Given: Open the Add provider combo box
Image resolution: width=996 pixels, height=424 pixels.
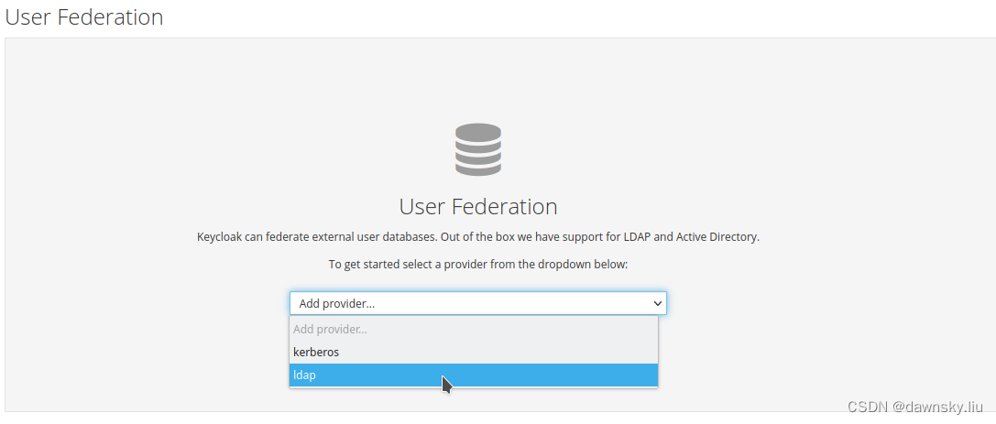Looking at the screenshot, I should coord(477,303).
